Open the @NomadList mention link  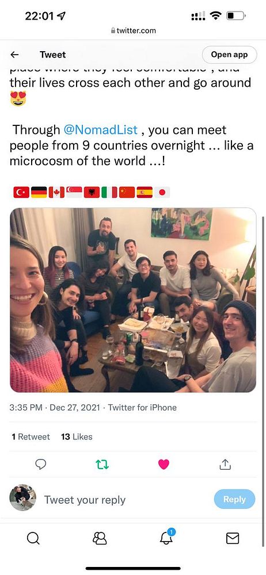click(x=101, y=130)
